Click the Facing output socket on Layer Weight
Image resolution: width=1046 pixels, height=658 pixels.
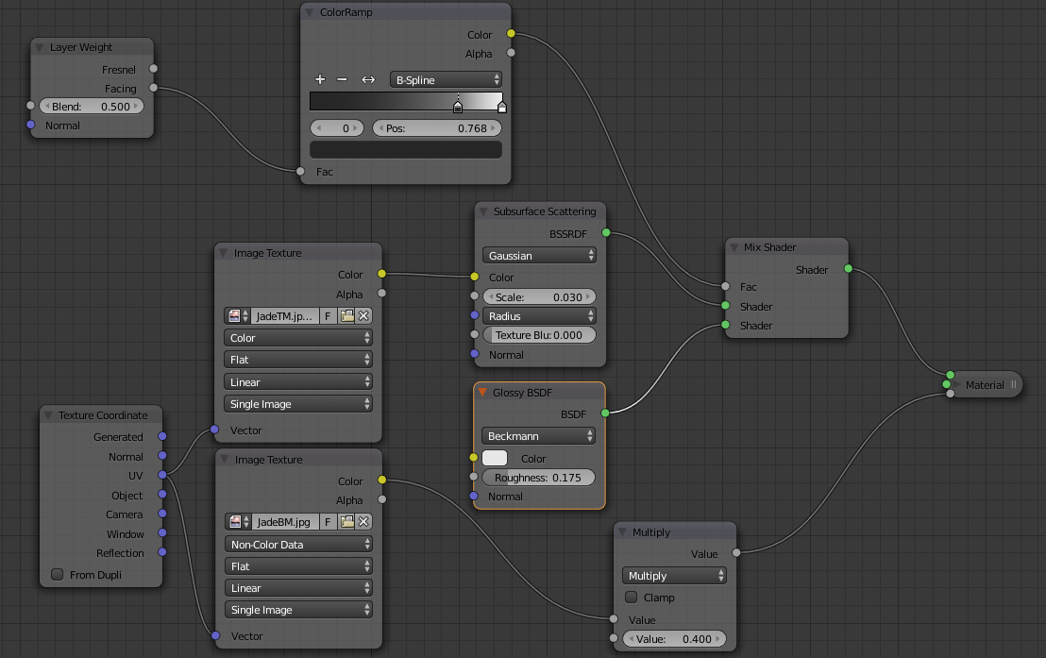click(154, 88)
